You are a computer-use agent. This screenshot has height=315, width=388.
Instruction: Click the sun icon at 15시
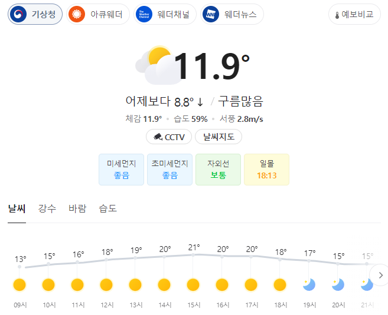click(193, 284)
